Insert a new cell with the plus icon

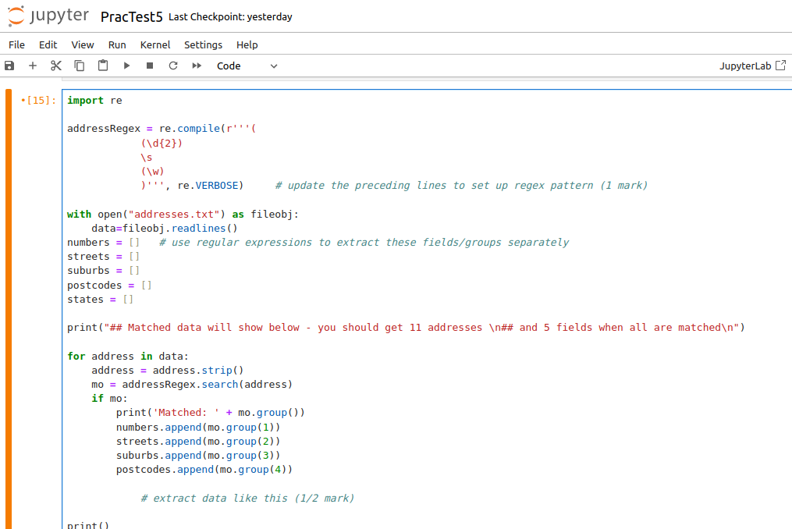point(33,66)
